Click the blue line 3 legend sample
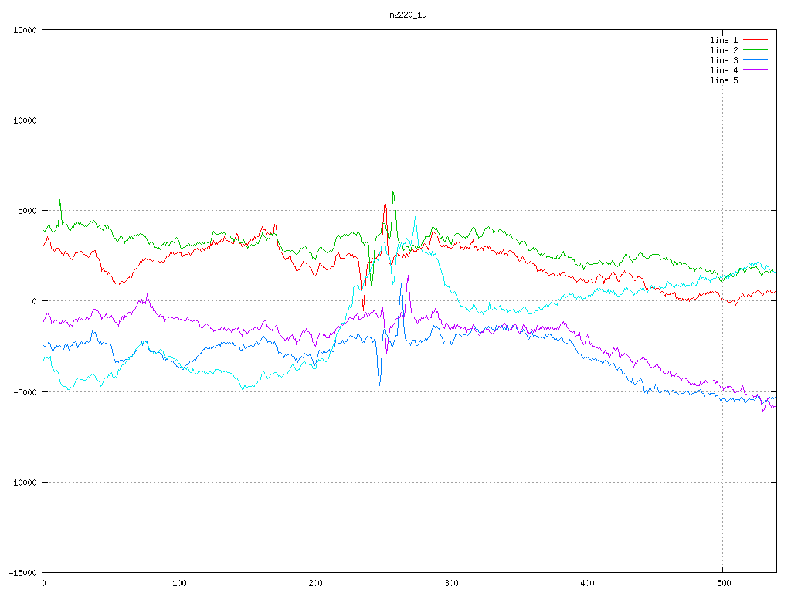This screenshot has height=593, width=791. pyautogui.click(x=755, y=60)
